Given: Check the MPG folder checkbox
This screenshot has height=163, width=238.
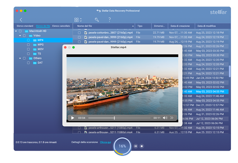Looking at the screenshot, I should coord(28,45).
